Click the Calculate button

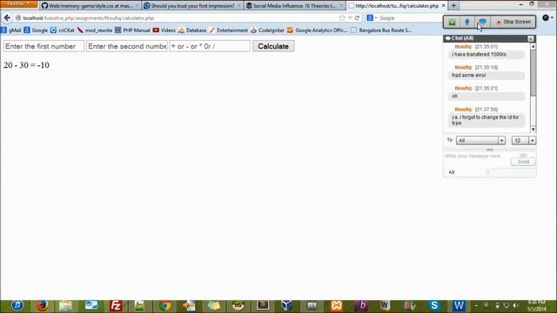(273, 46)
